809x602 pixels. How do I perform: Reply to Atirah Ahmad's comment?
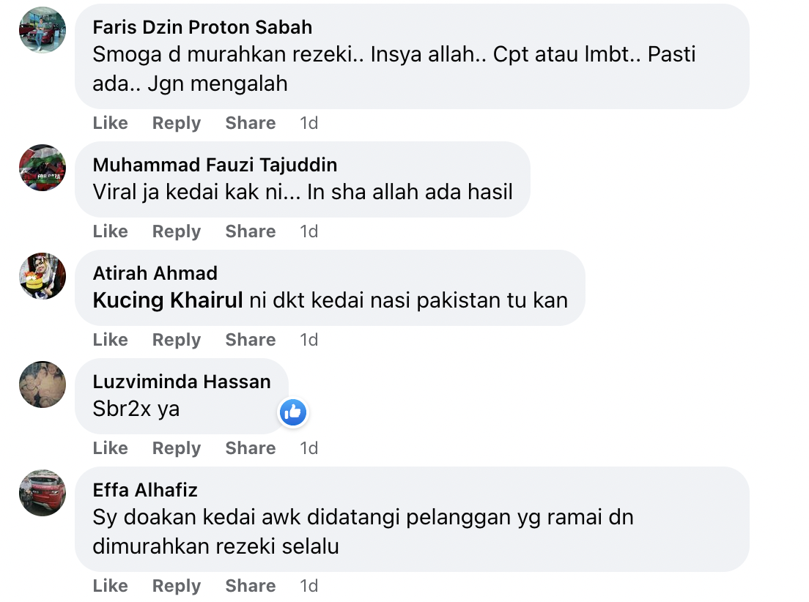tap(176, 340)
